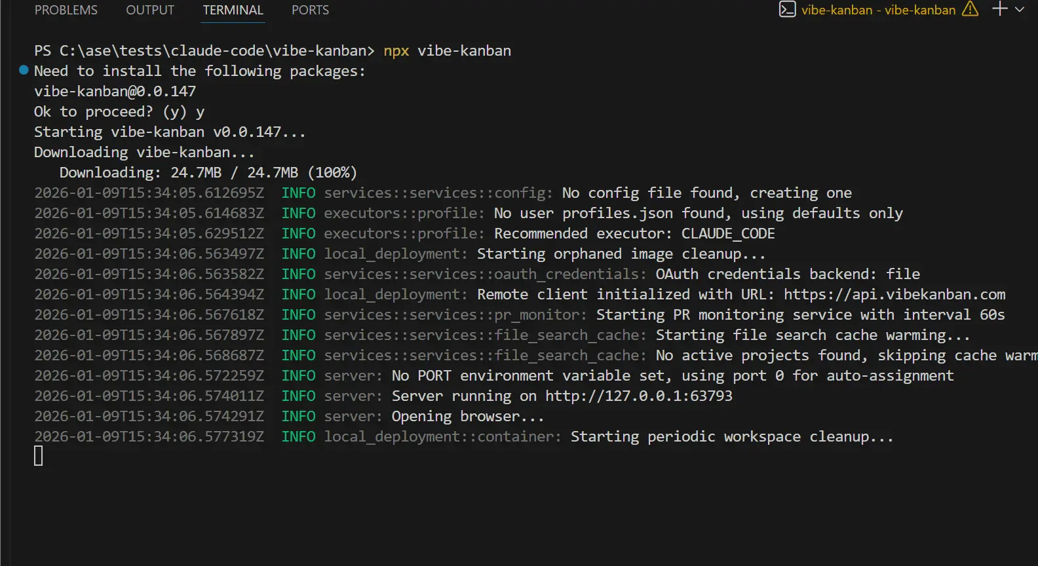Click the 'npx' command text in the prompt
1038x566 pixels.
click(x=396, y=51)
